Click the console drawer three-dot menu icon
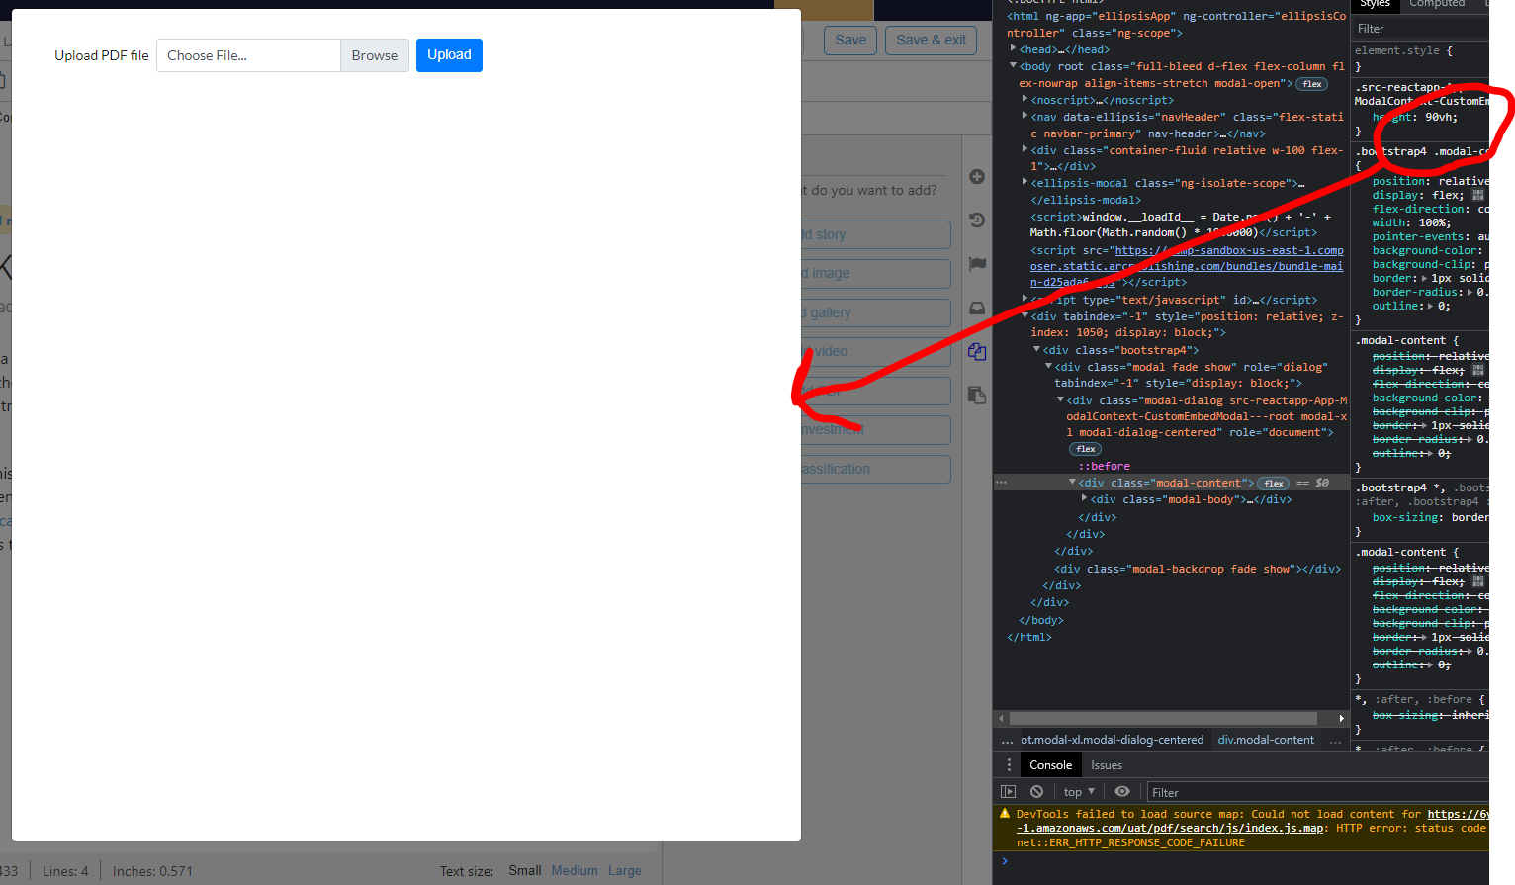Viewport: 1515px width, 885px height. (1009, 765)
